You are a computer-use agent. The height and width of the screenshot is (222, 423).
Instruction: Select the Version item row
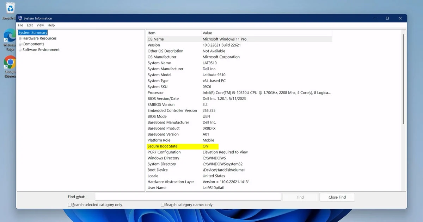pos(239,45)
